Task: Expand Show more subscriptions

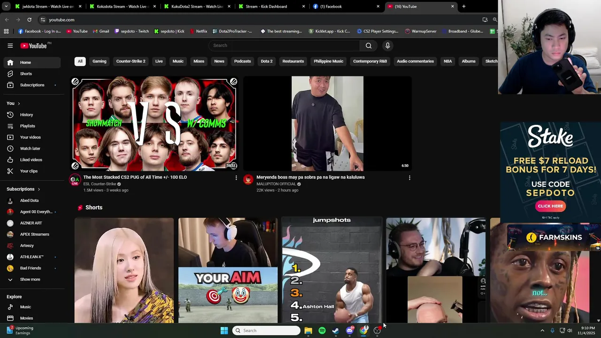Action: pos(32,279)
